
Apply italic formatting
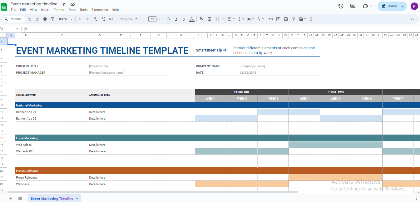[x=176, y=19]
